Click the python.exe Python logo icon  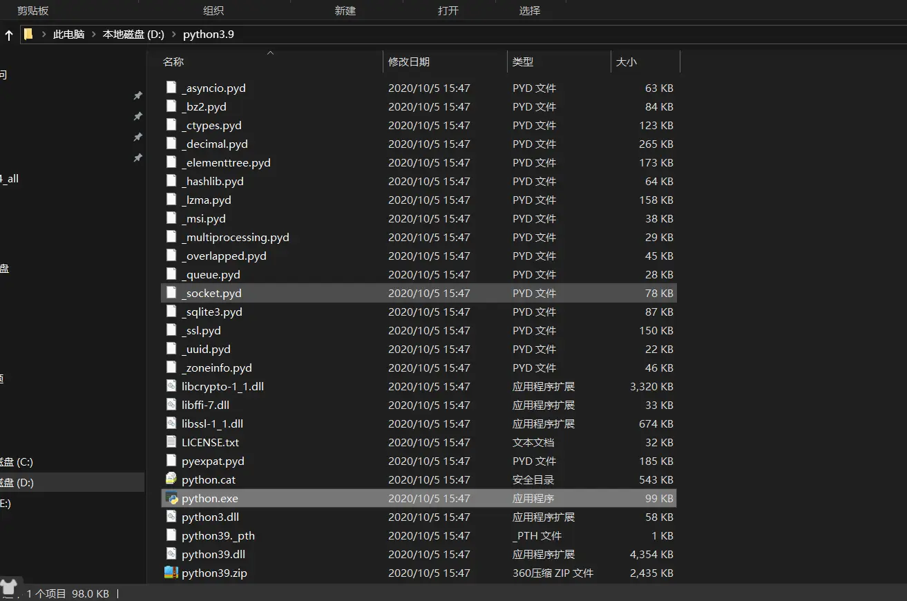171,498
